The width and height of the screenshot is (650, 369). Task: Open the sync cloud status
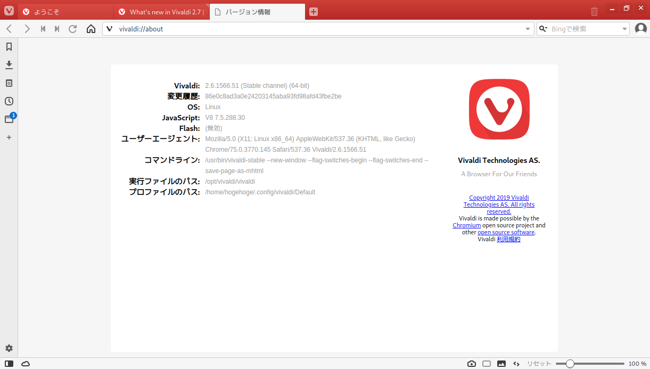click(26, 364)
